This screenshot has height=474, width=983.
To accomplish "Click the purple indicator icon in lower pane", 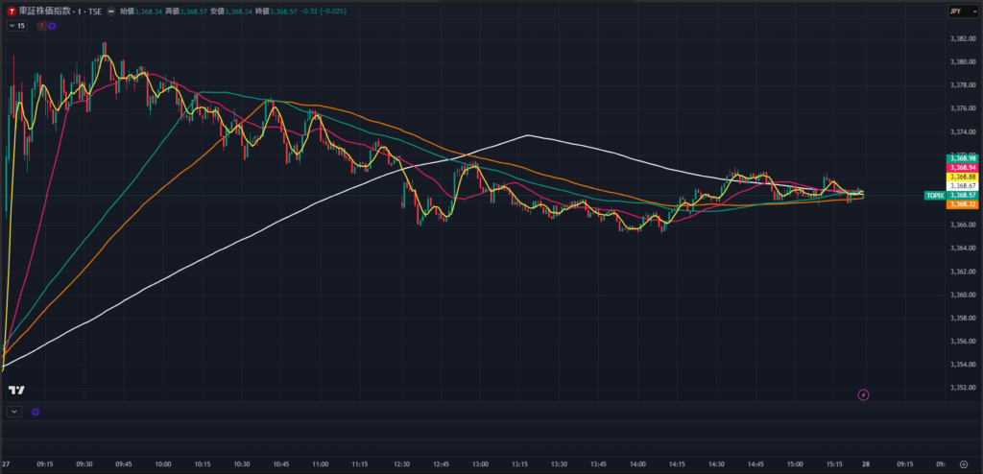I will 36,412.
